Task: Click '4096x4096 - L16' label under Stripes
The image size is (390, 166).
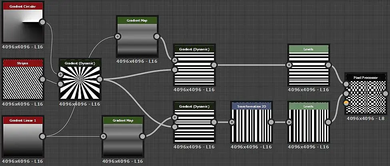Action: coord(23,104)
